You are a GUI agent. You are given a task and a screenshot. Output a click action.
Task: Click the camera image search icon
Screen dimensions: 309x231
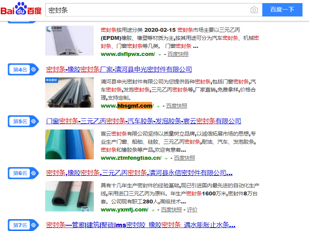pos(254,10)
